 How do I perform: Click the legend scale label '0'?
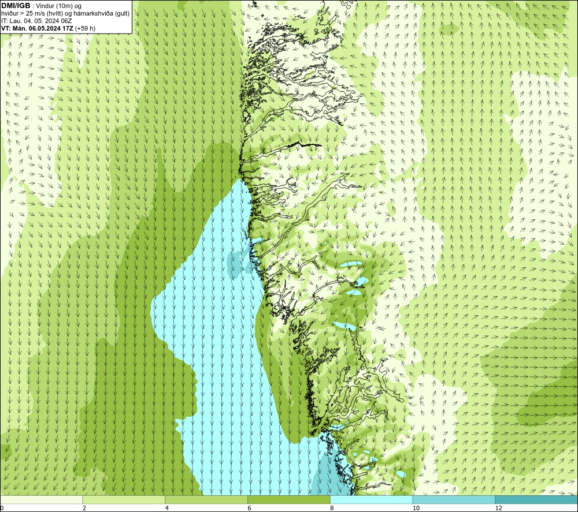(2, 508)
